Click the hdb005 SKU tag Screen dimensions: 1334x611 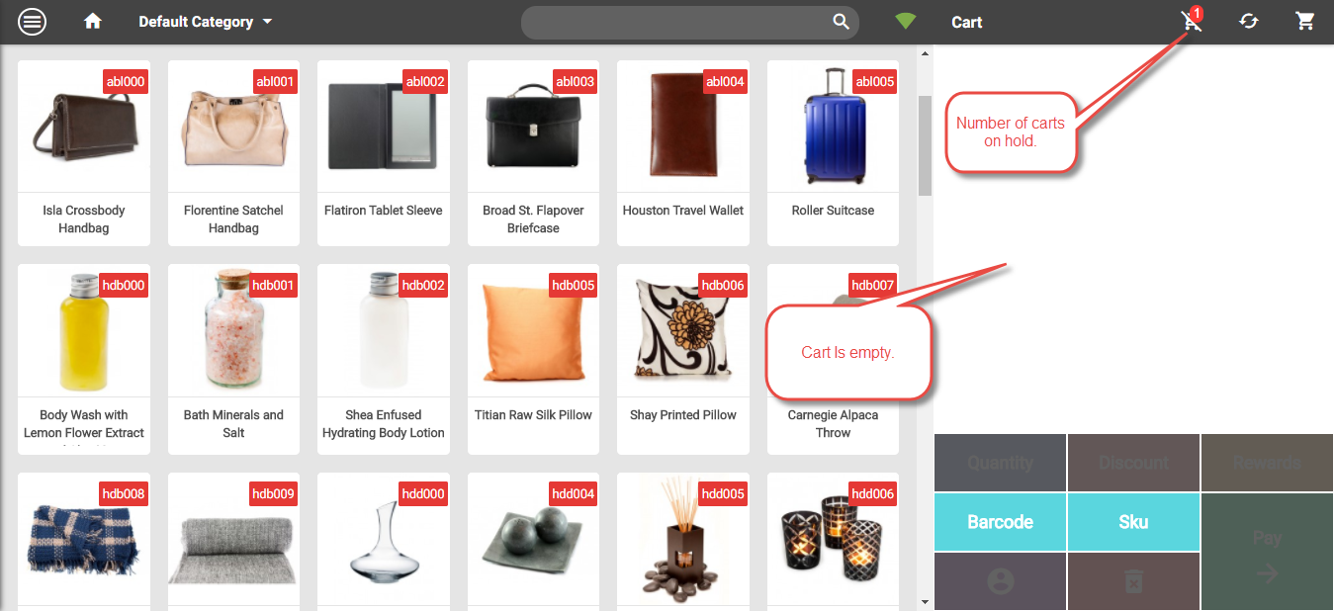tap(574, 285)
